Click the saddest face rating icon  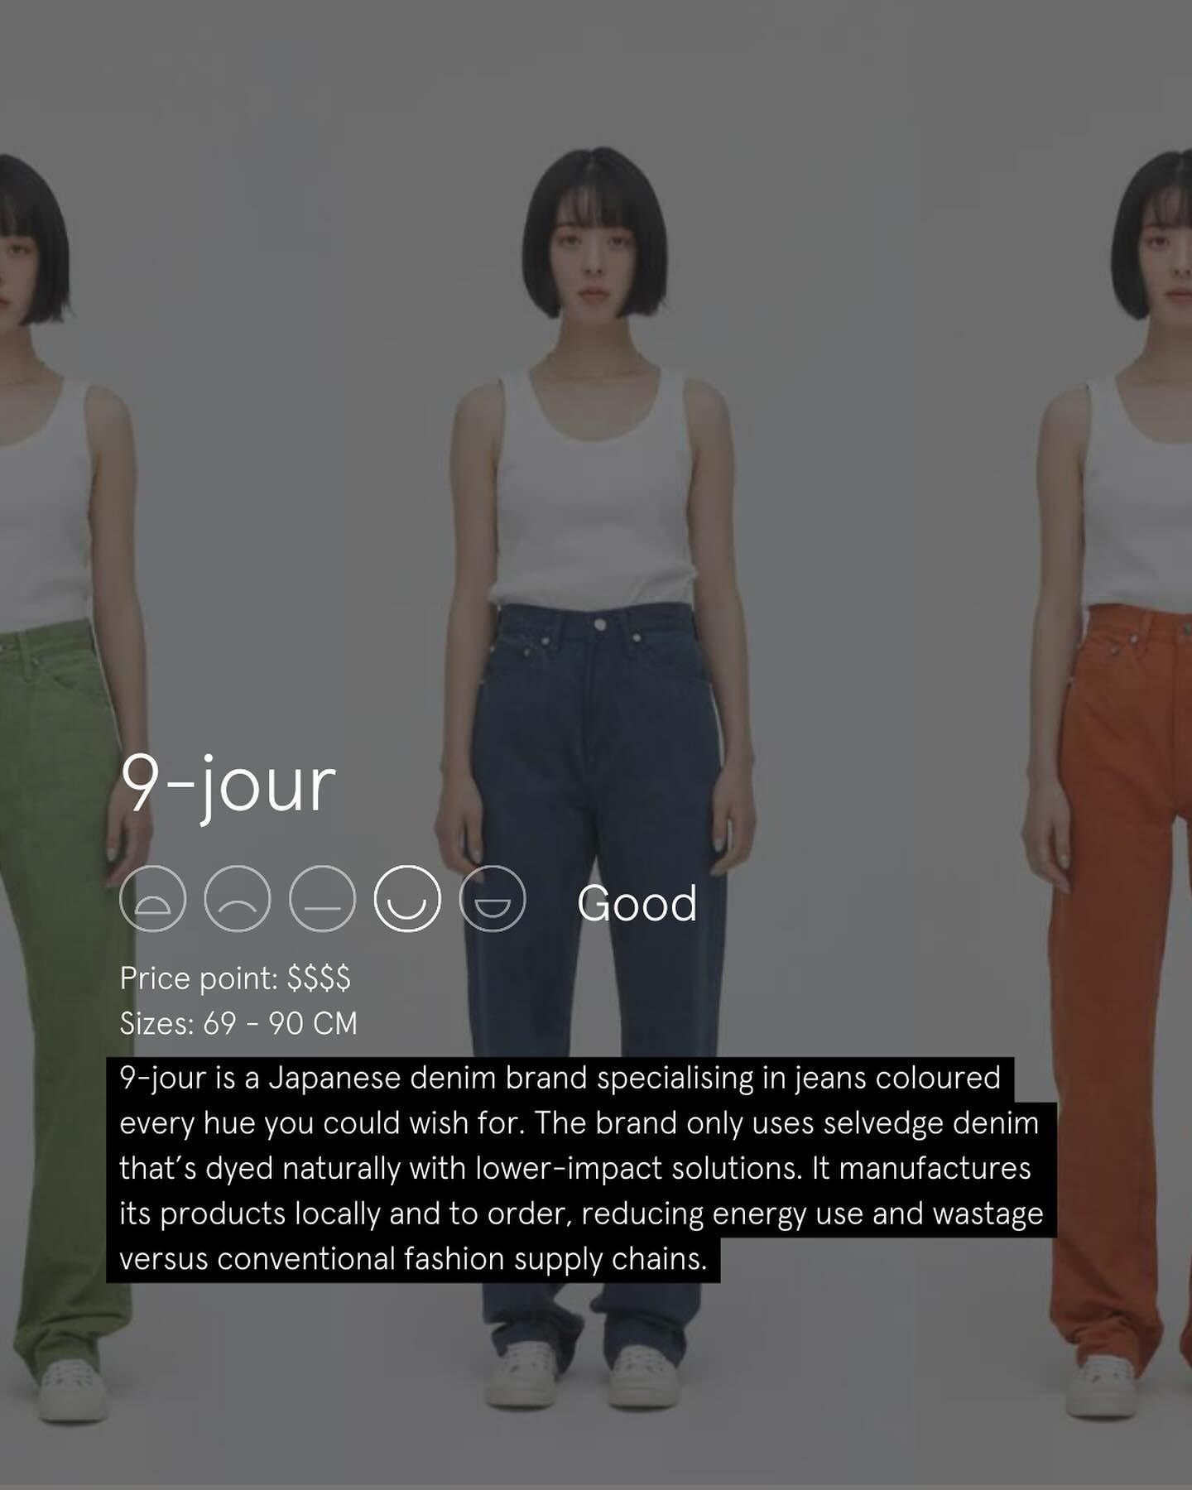point(152,898)
